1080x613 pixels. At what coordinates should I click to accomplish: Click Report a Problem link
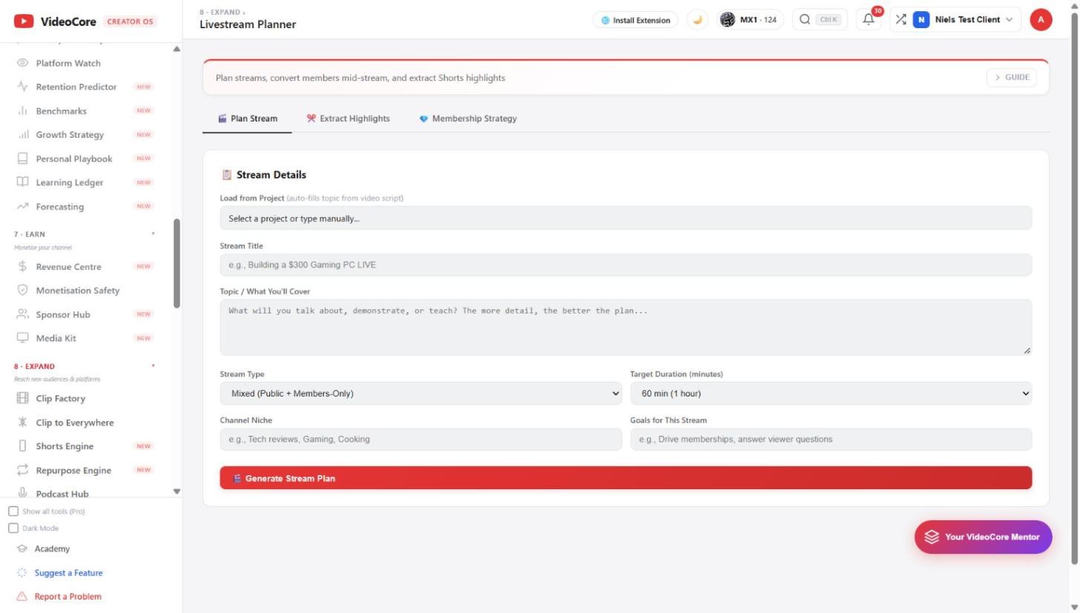coord(67,597)
